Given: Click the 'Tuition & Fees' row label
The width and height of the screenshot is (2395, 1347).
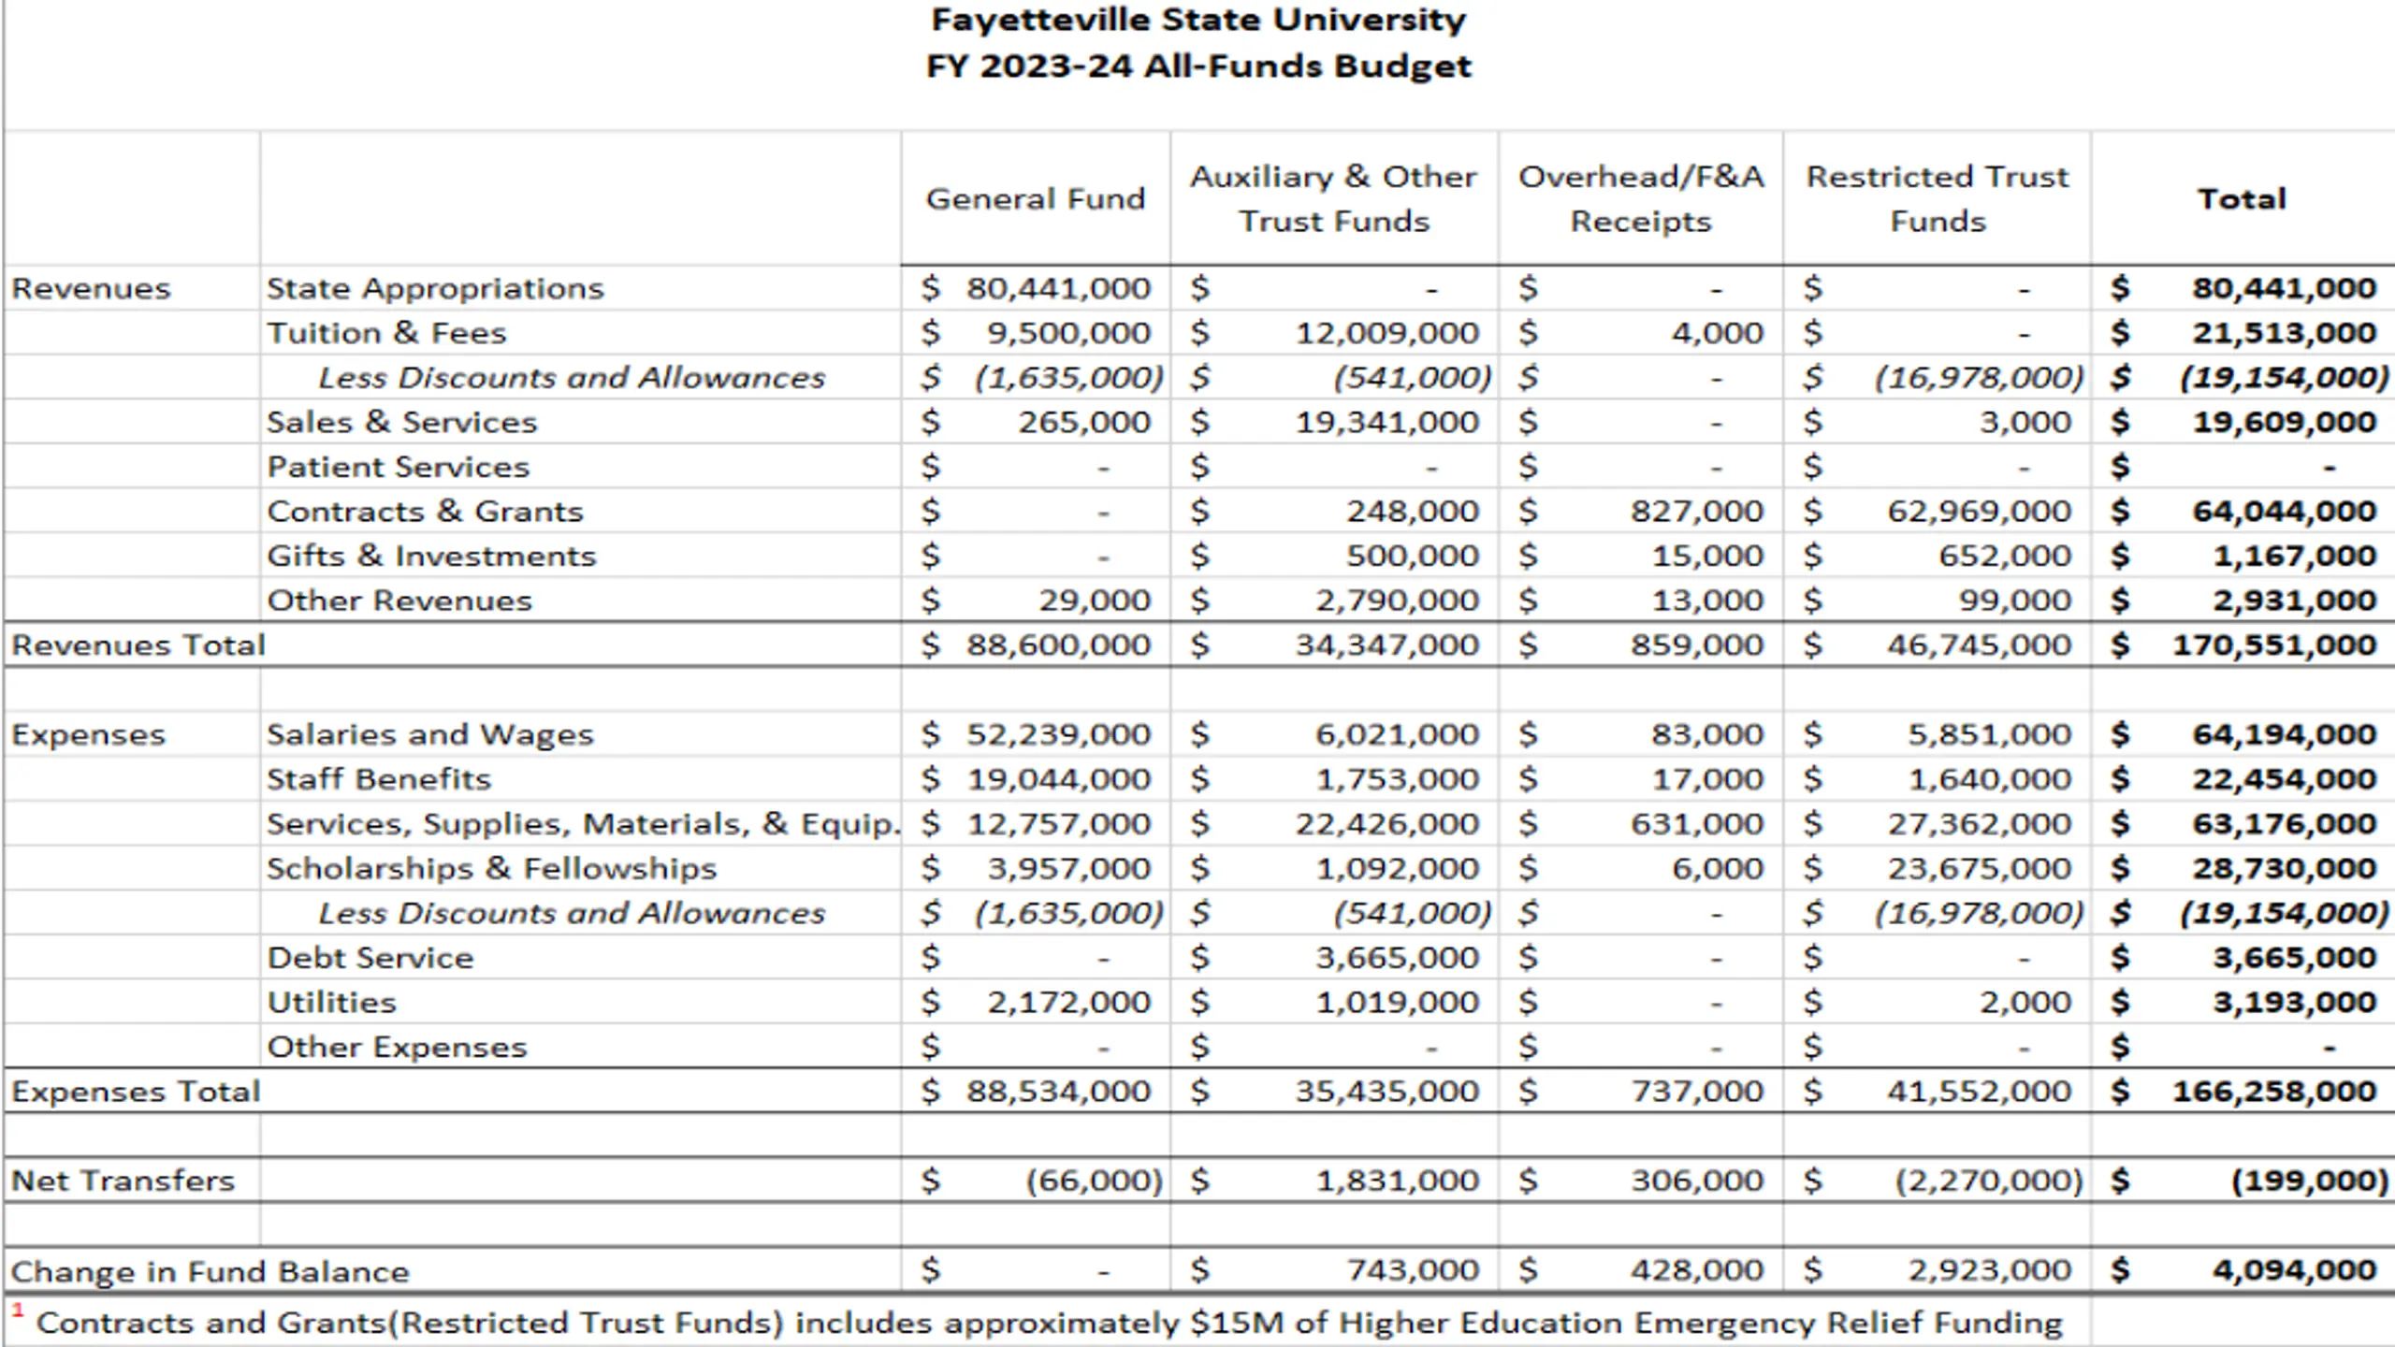Looking at the screenshot, I should click(386, 333).
